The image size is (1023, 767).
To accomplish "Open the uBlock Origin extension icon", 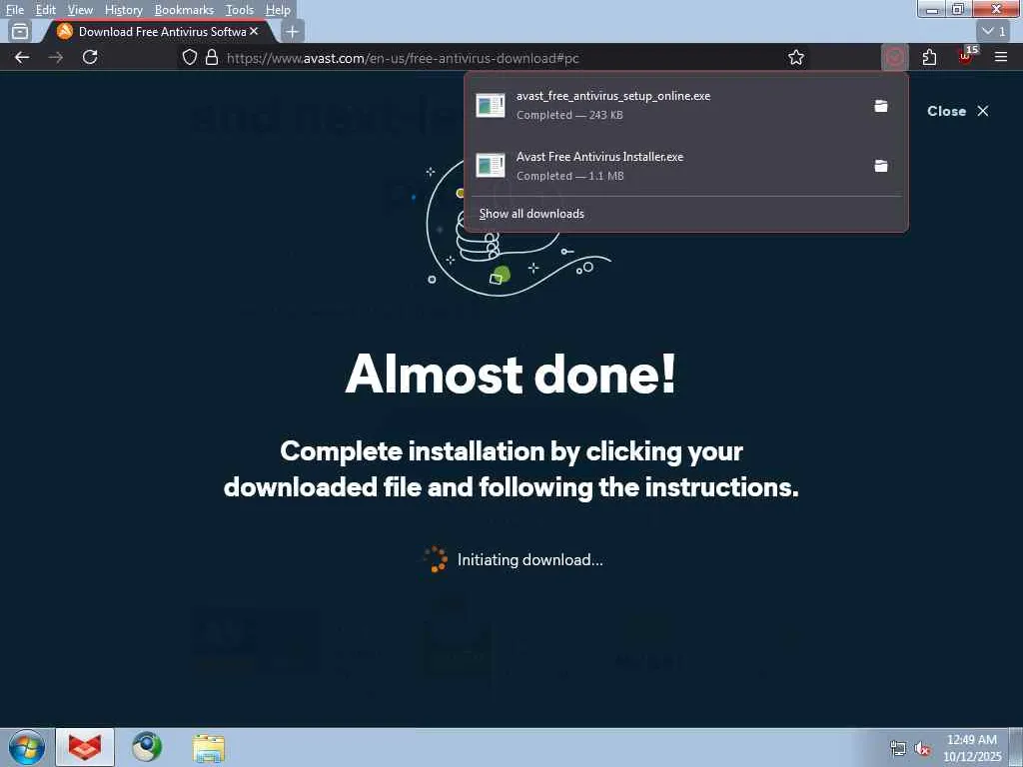I will 966,57.
